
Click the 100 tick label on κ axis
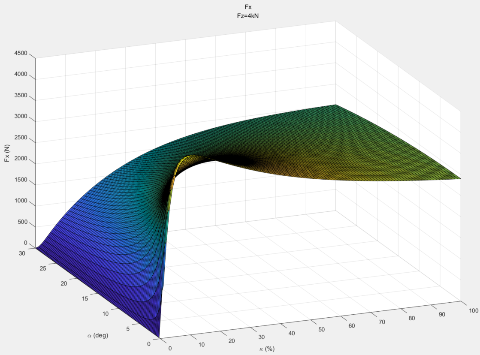tap(473, 310)
